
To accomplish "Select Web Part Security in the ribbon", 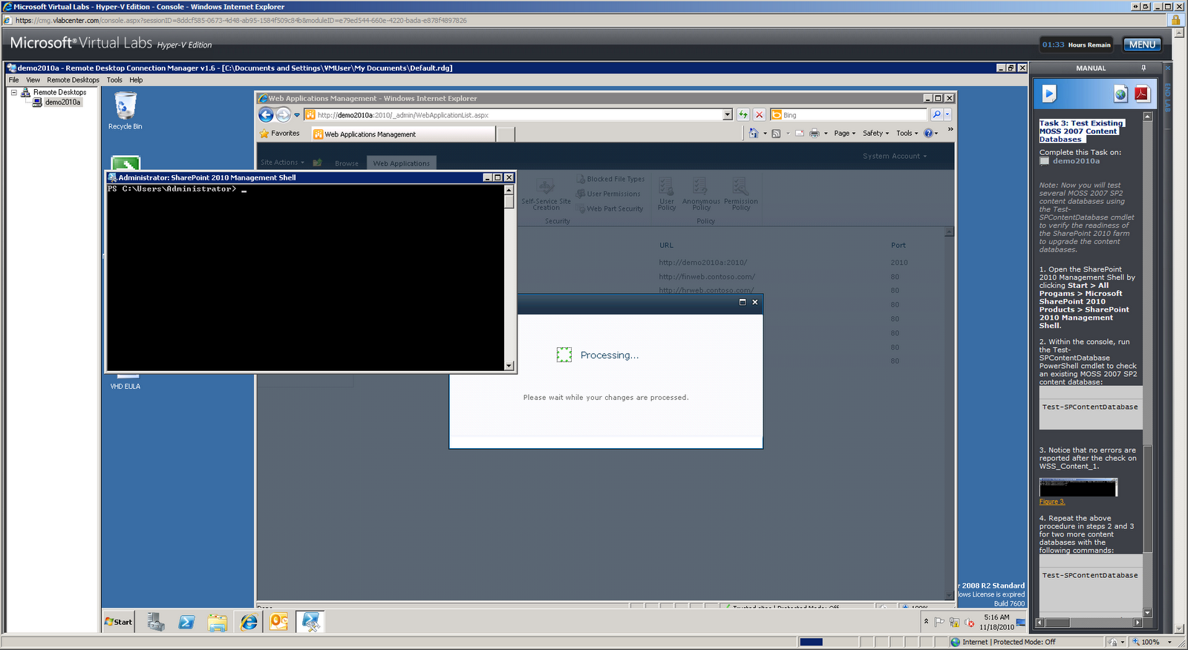I will click(610, 209).
